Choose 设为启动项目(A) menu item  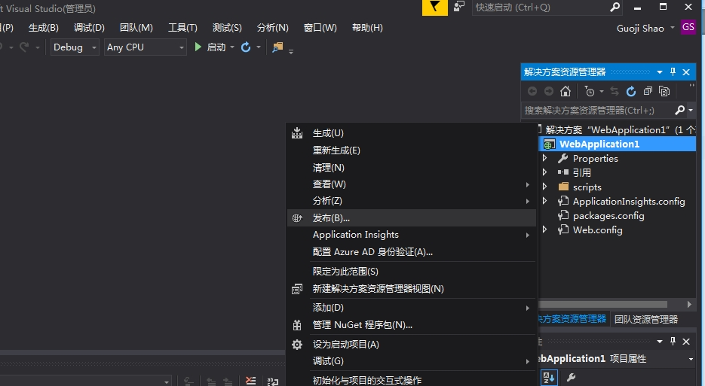(412, 345)
